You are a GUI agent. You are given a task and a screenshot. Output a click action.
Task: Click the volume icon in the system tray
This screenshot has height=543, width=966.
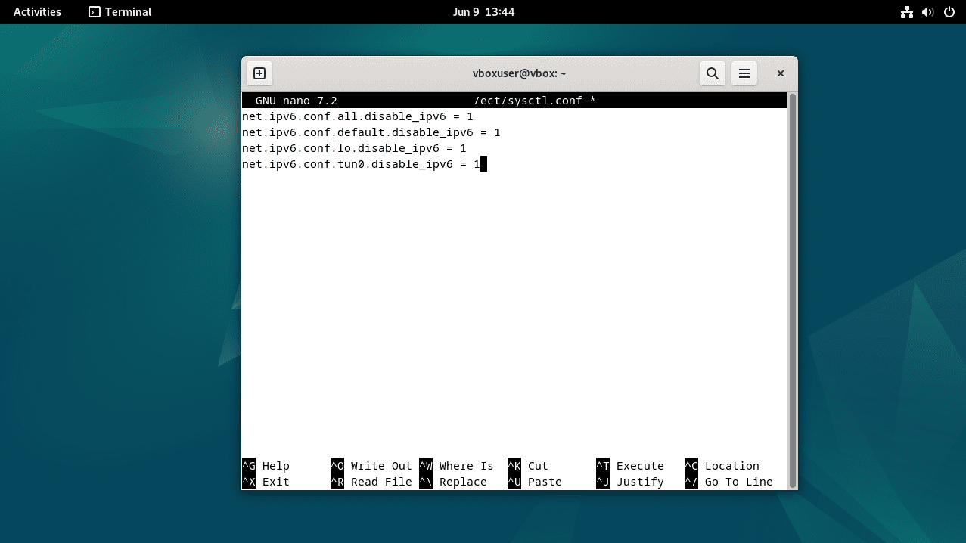pos(927,12)
